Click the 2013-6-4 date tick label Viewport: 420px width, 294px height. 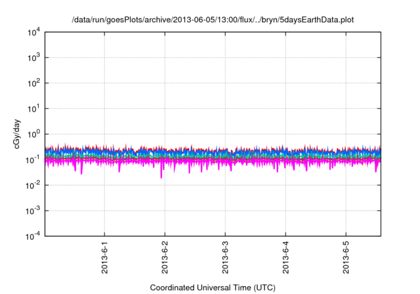[286, 257]
